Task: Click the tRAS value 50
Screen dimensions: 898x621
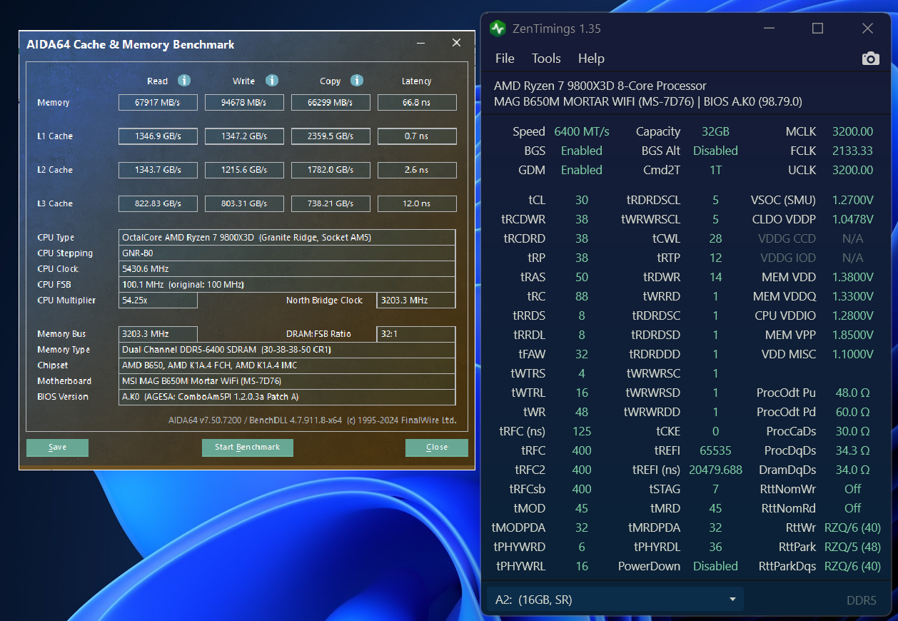Action: click(582, 277)
